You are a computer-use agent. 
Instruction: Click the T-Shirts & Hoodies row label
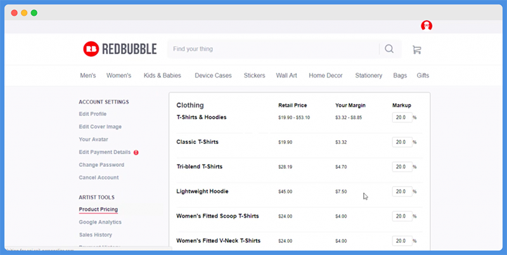[202, 117]
